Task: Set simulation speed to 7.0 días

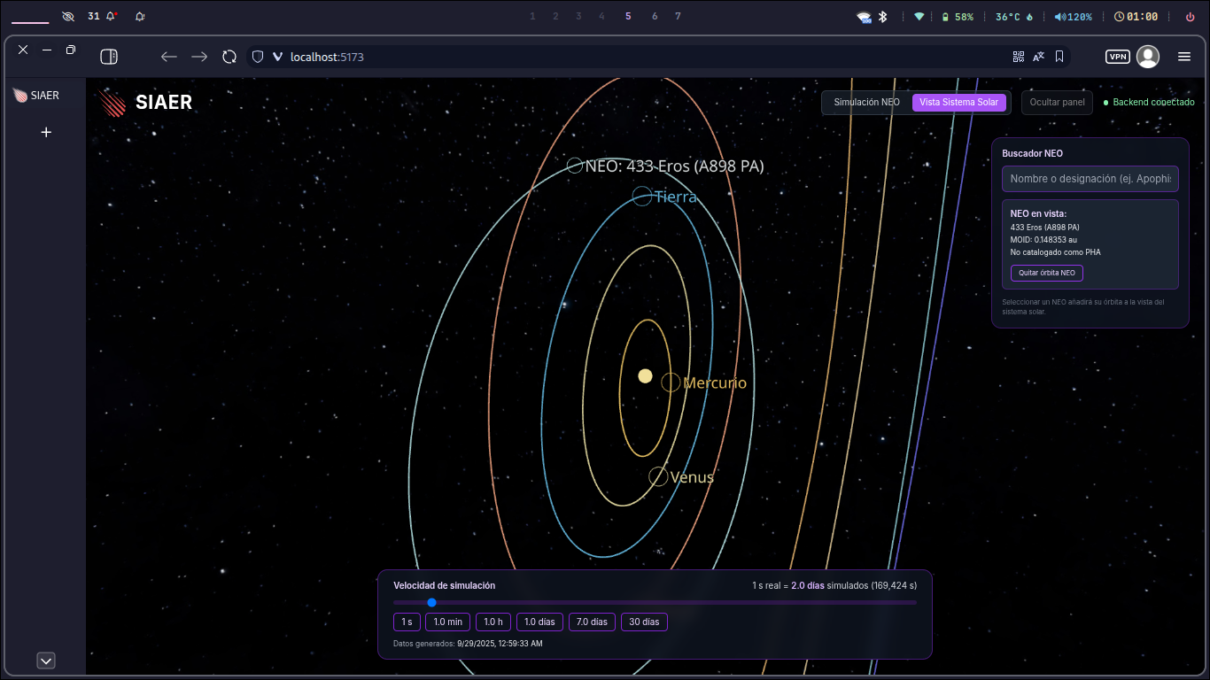Action: click(x=592, y=622)
